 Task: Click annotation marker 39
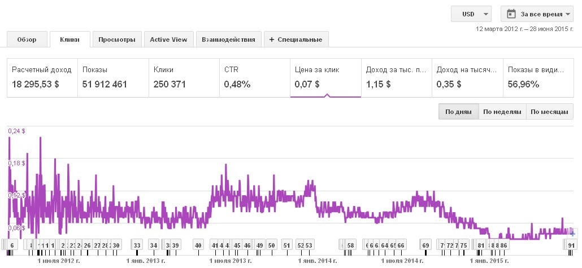point(175,245)
